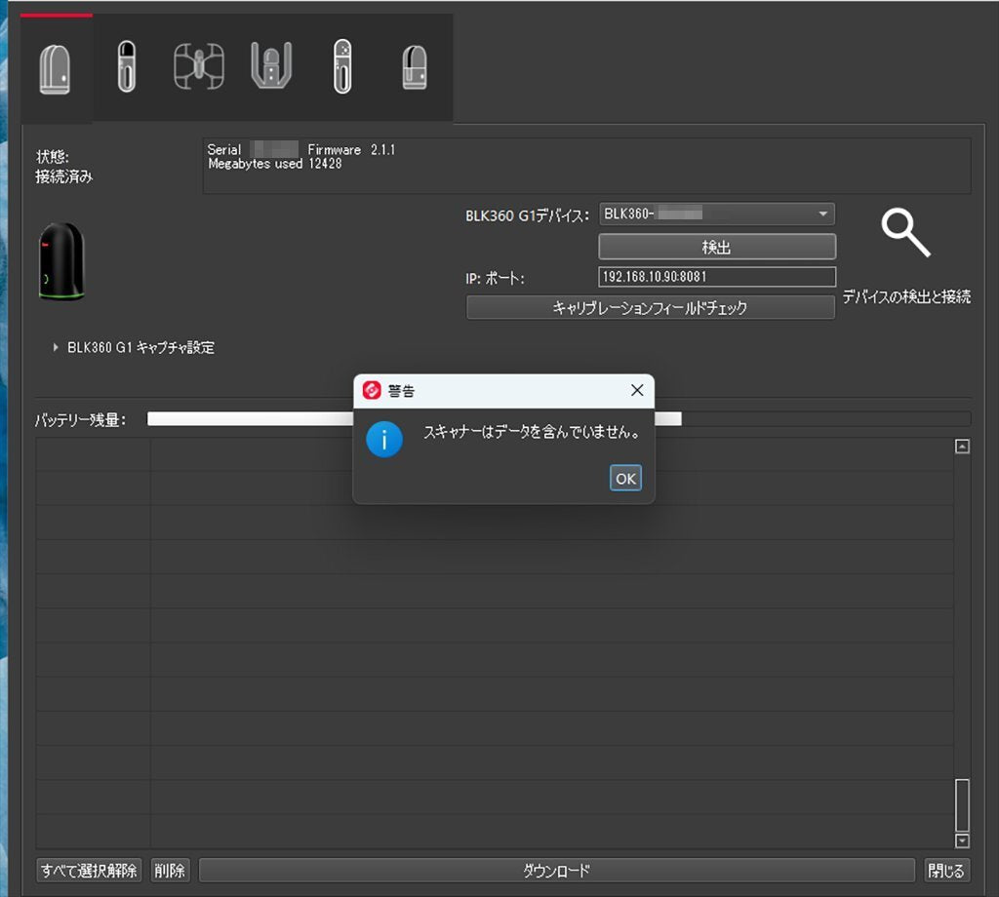Click the list's vertical scrollbar thumb

coord(962,805)
